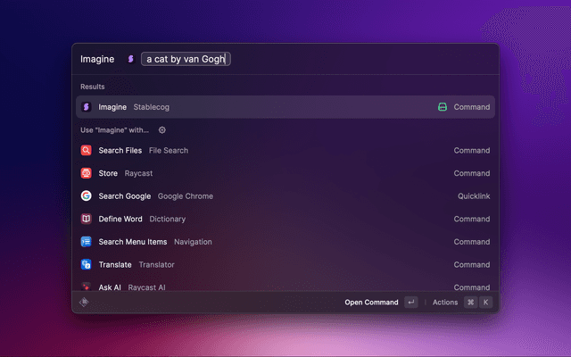Image resolution: width=571 pixels, height=357 pixels.
Task: Click the green icon on the Imagine row
Action: coord(442,107)
